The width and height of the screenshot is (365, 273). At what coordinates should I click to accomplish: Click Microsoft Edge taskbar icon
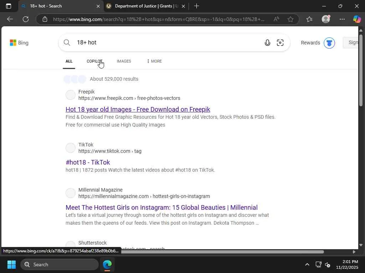[107, 264]
